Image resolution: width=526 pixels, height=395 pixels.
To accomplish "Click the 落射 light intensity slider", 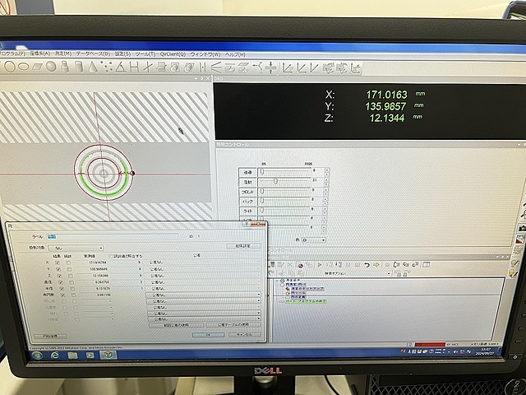I will [x=275, y=181].
